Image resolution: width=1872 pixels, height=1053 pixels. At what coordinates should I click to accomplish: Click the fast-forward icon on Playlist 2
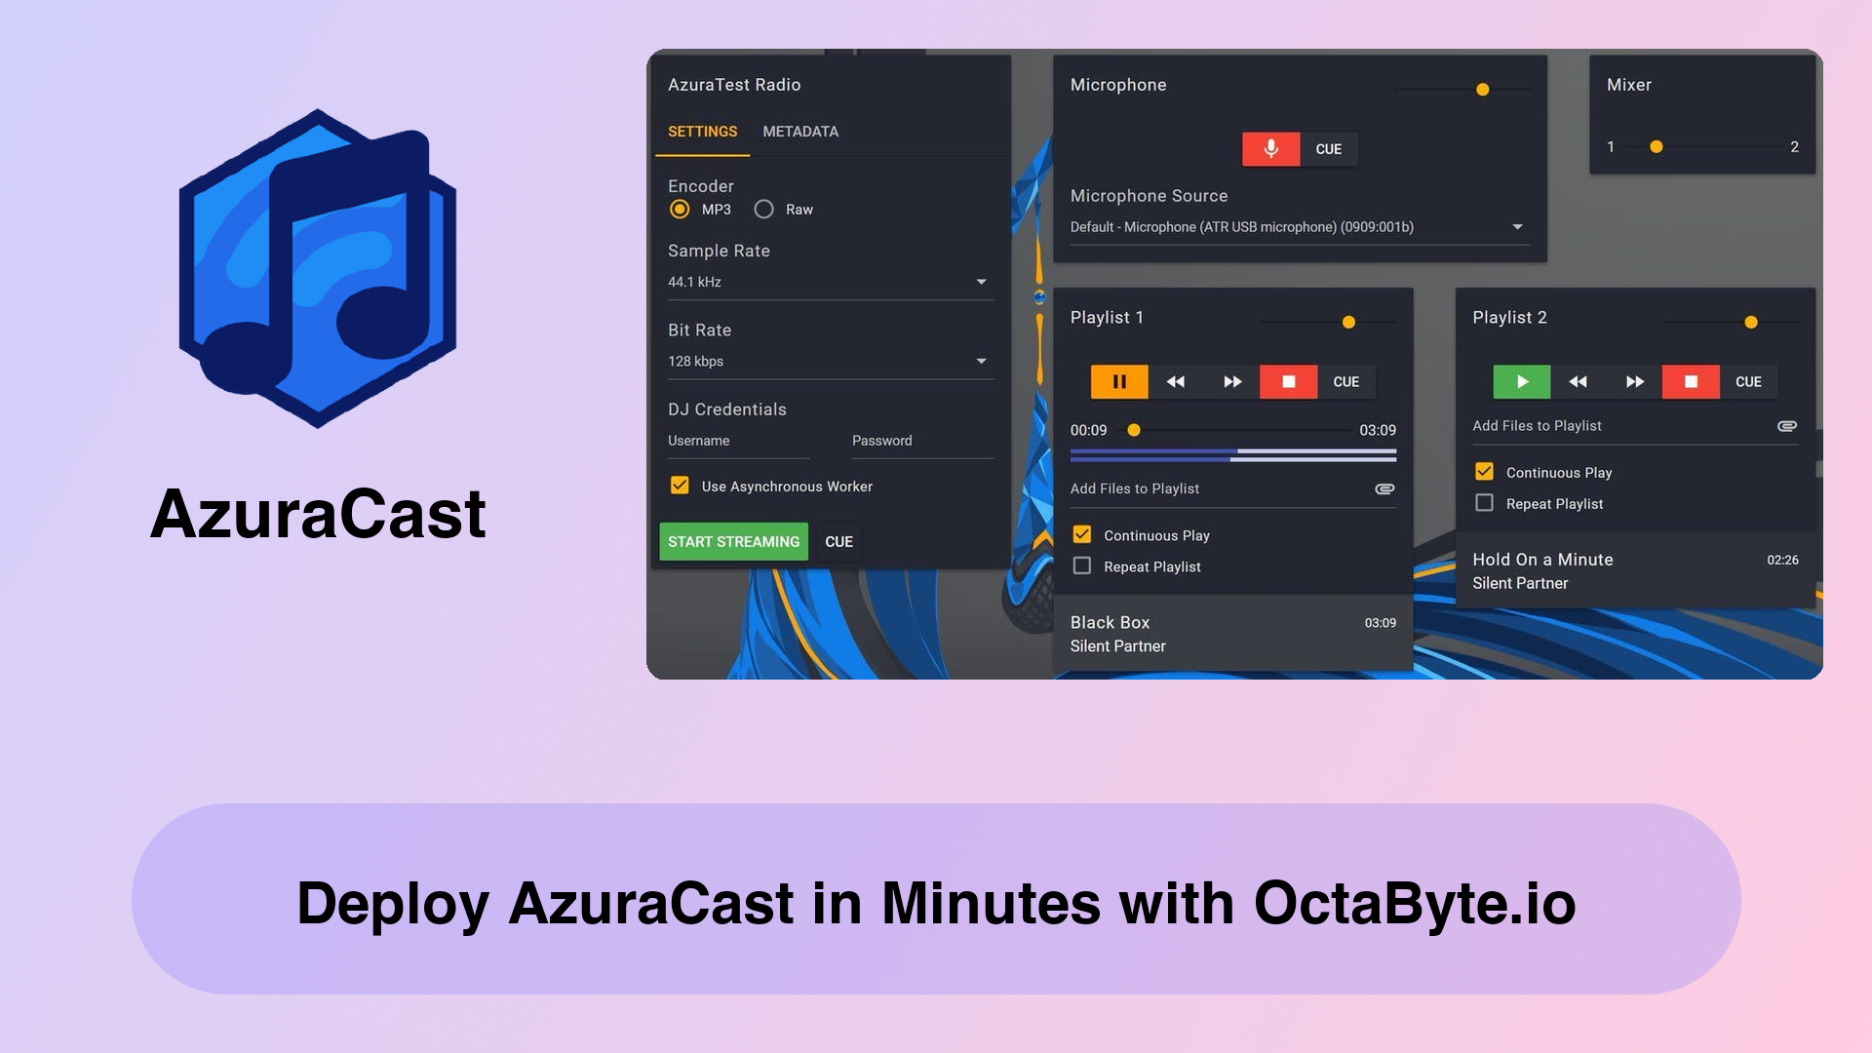pos(1634,382)
